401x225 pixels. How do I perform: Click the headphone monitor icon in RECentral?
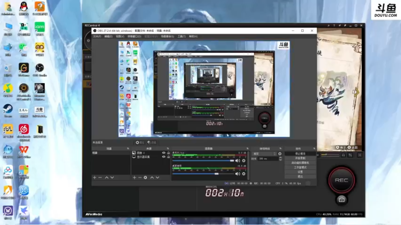343,155
